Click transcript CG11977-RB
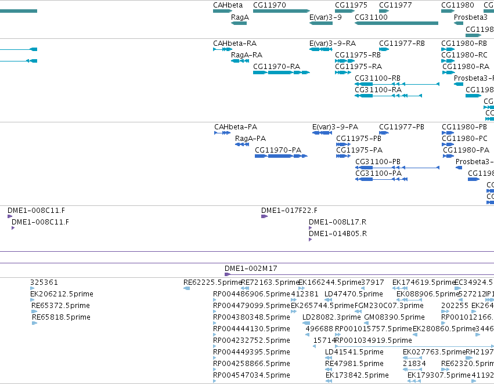This screenshot has width=494, height=384. (x=384, y=49)
